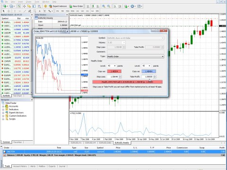This screenshot has height=170, width=227.
Task: Select open order 9417554 in Terminal
Action: 114,152
